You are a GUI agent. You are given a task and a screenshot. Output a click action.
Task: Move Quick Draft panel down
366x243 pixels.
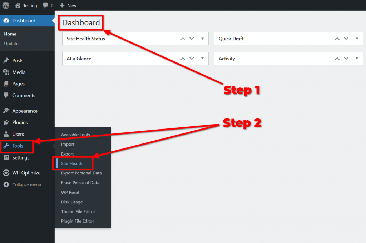coord(346,39)
